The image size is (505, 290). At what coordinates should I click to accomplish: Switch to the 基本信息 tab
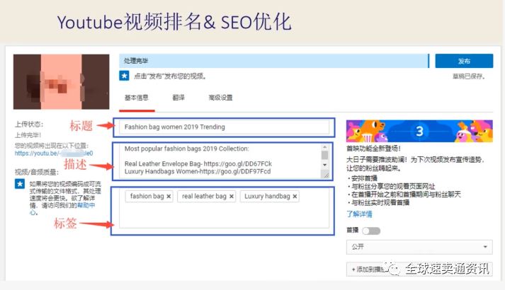click(x=137, y=98)
